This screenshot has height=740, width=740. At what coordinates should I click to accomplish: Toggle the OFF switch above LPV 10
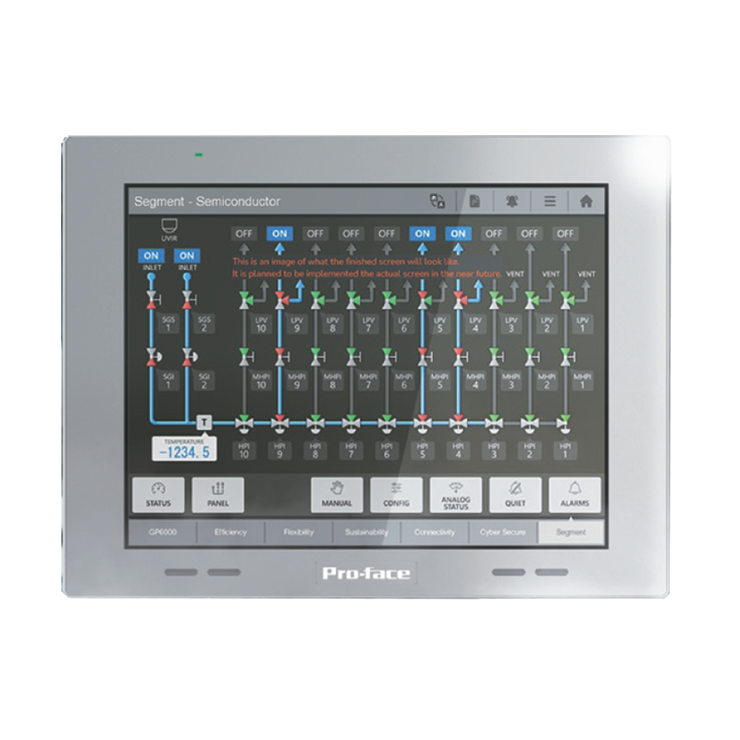pos(244,233)
